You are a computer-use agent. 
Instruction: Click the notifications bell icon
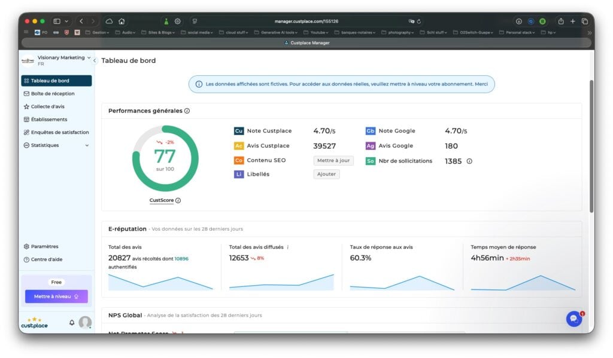[72, 323]
